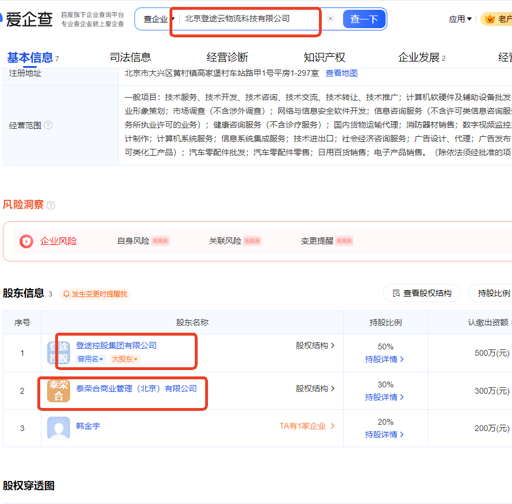Switch to the 司法信息 tab
This screenshot has height=504, width=512.
(130, 57)
